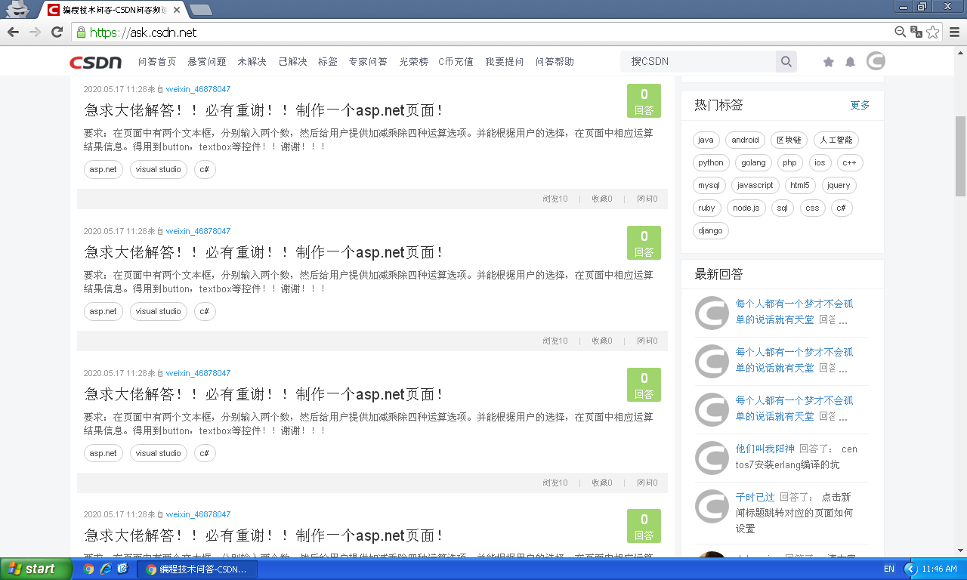Click the tray arrow beside the clock
This screenshot has height=580, width=967.
tap(910, 569)
